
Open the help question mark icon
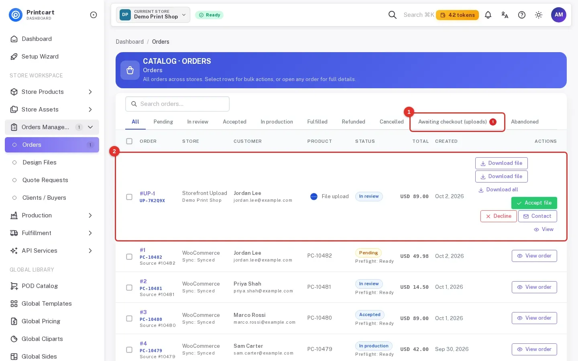tap(522, 15)
